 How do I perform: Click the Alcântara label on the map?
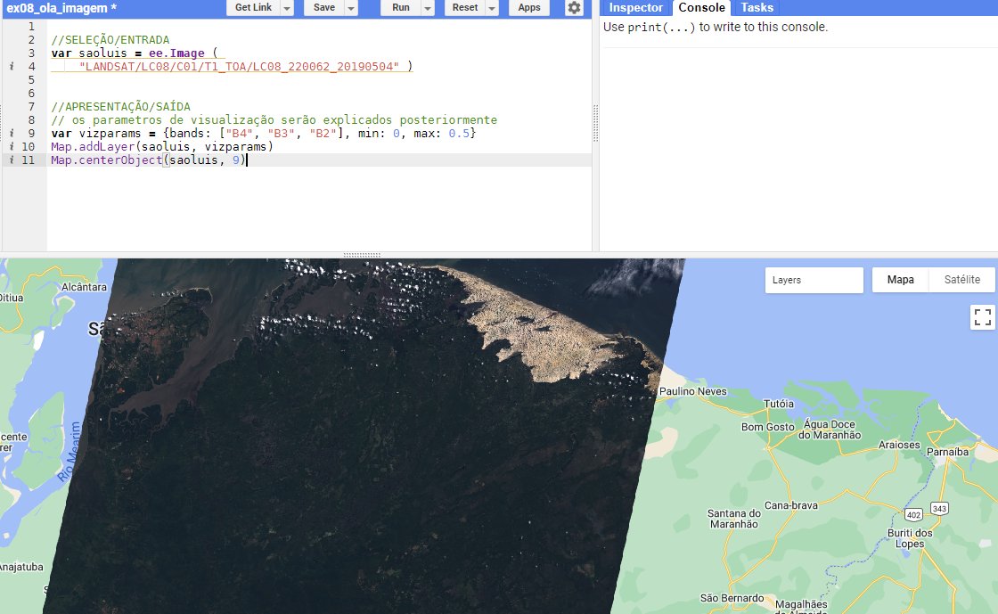[x=84, y=287]
